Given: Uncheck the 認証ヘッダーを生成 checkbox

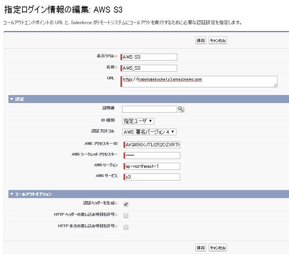Looking at the screenshot, I should (126, 204).
